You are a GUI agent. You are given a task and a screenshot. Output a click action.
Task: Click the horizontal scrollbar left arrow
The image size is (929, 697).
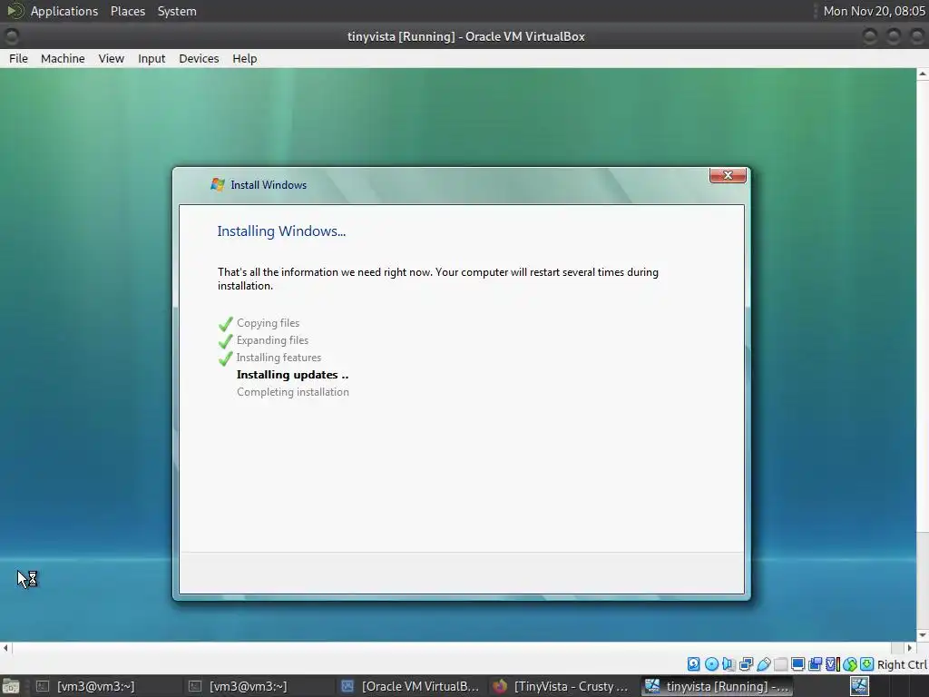tap(6, 648)
